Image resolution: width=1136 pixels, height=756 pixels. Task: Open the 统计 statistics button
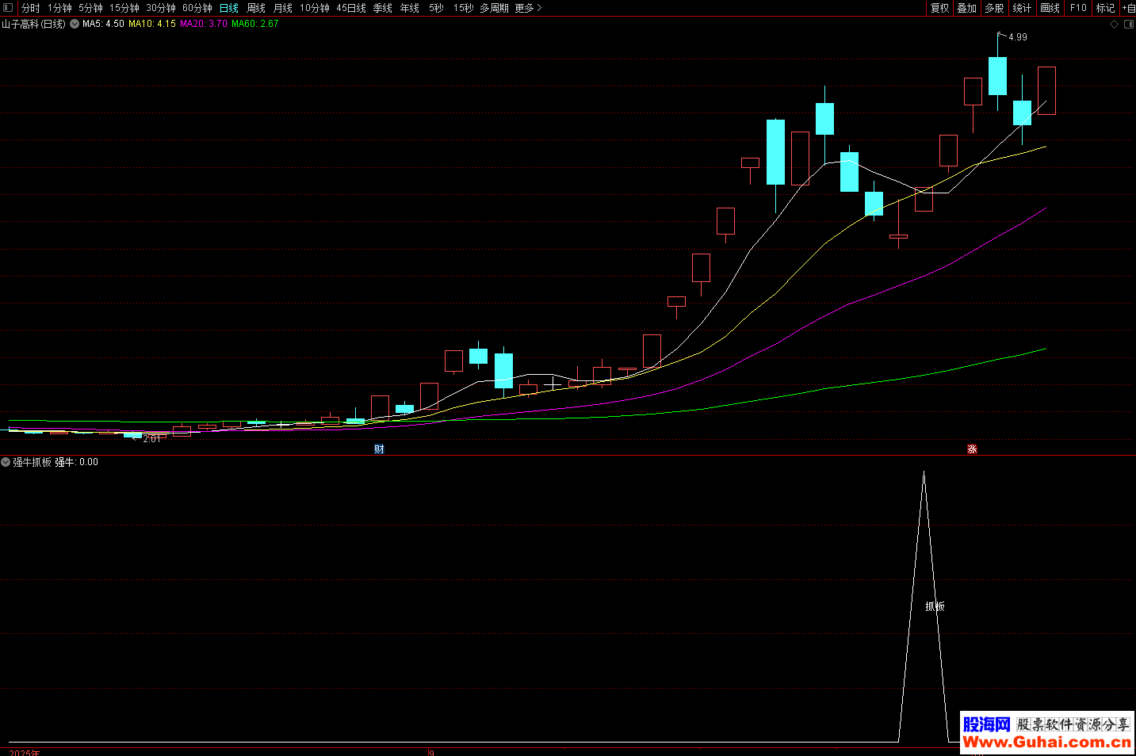click(1022, 8)
